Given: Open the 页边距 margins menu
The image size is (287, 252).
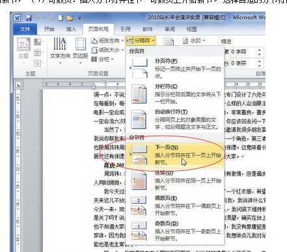Looking at the screenshot, I should [80, 51].
